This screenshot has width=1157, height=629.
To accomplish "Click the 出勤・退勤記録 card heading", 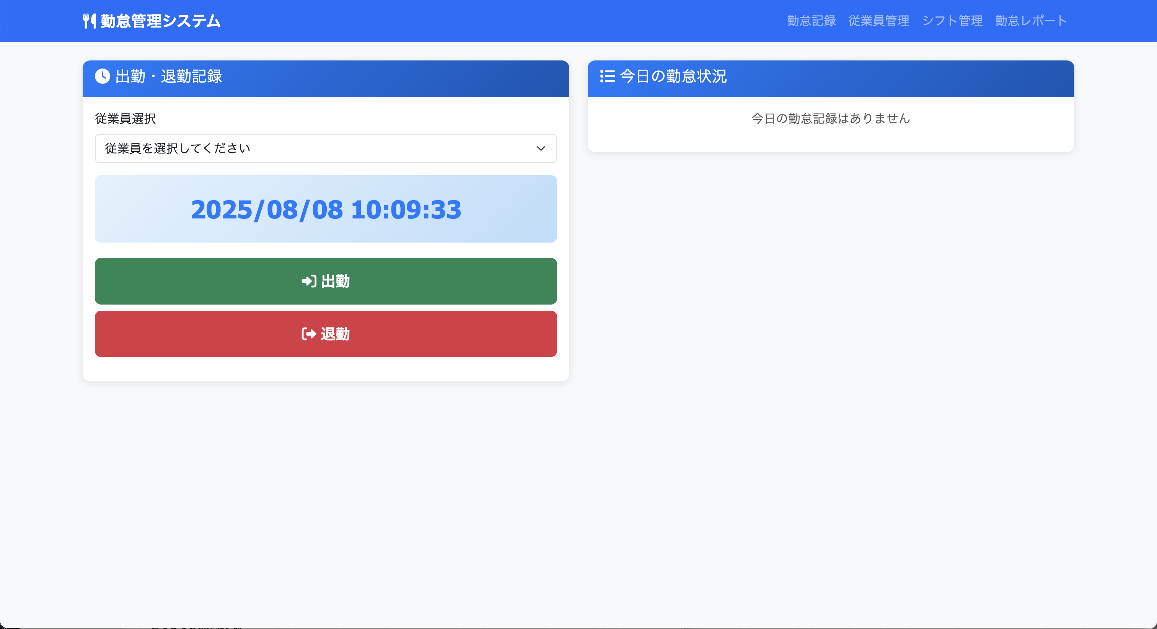I will pos(169,76).
